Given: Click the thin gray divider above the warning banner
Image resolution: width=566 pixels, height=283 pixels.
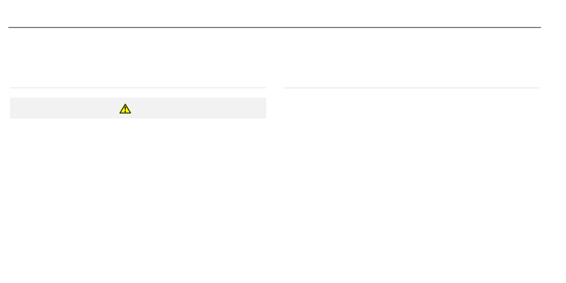Looking at the screenshot, I should [x=138, y=88].
